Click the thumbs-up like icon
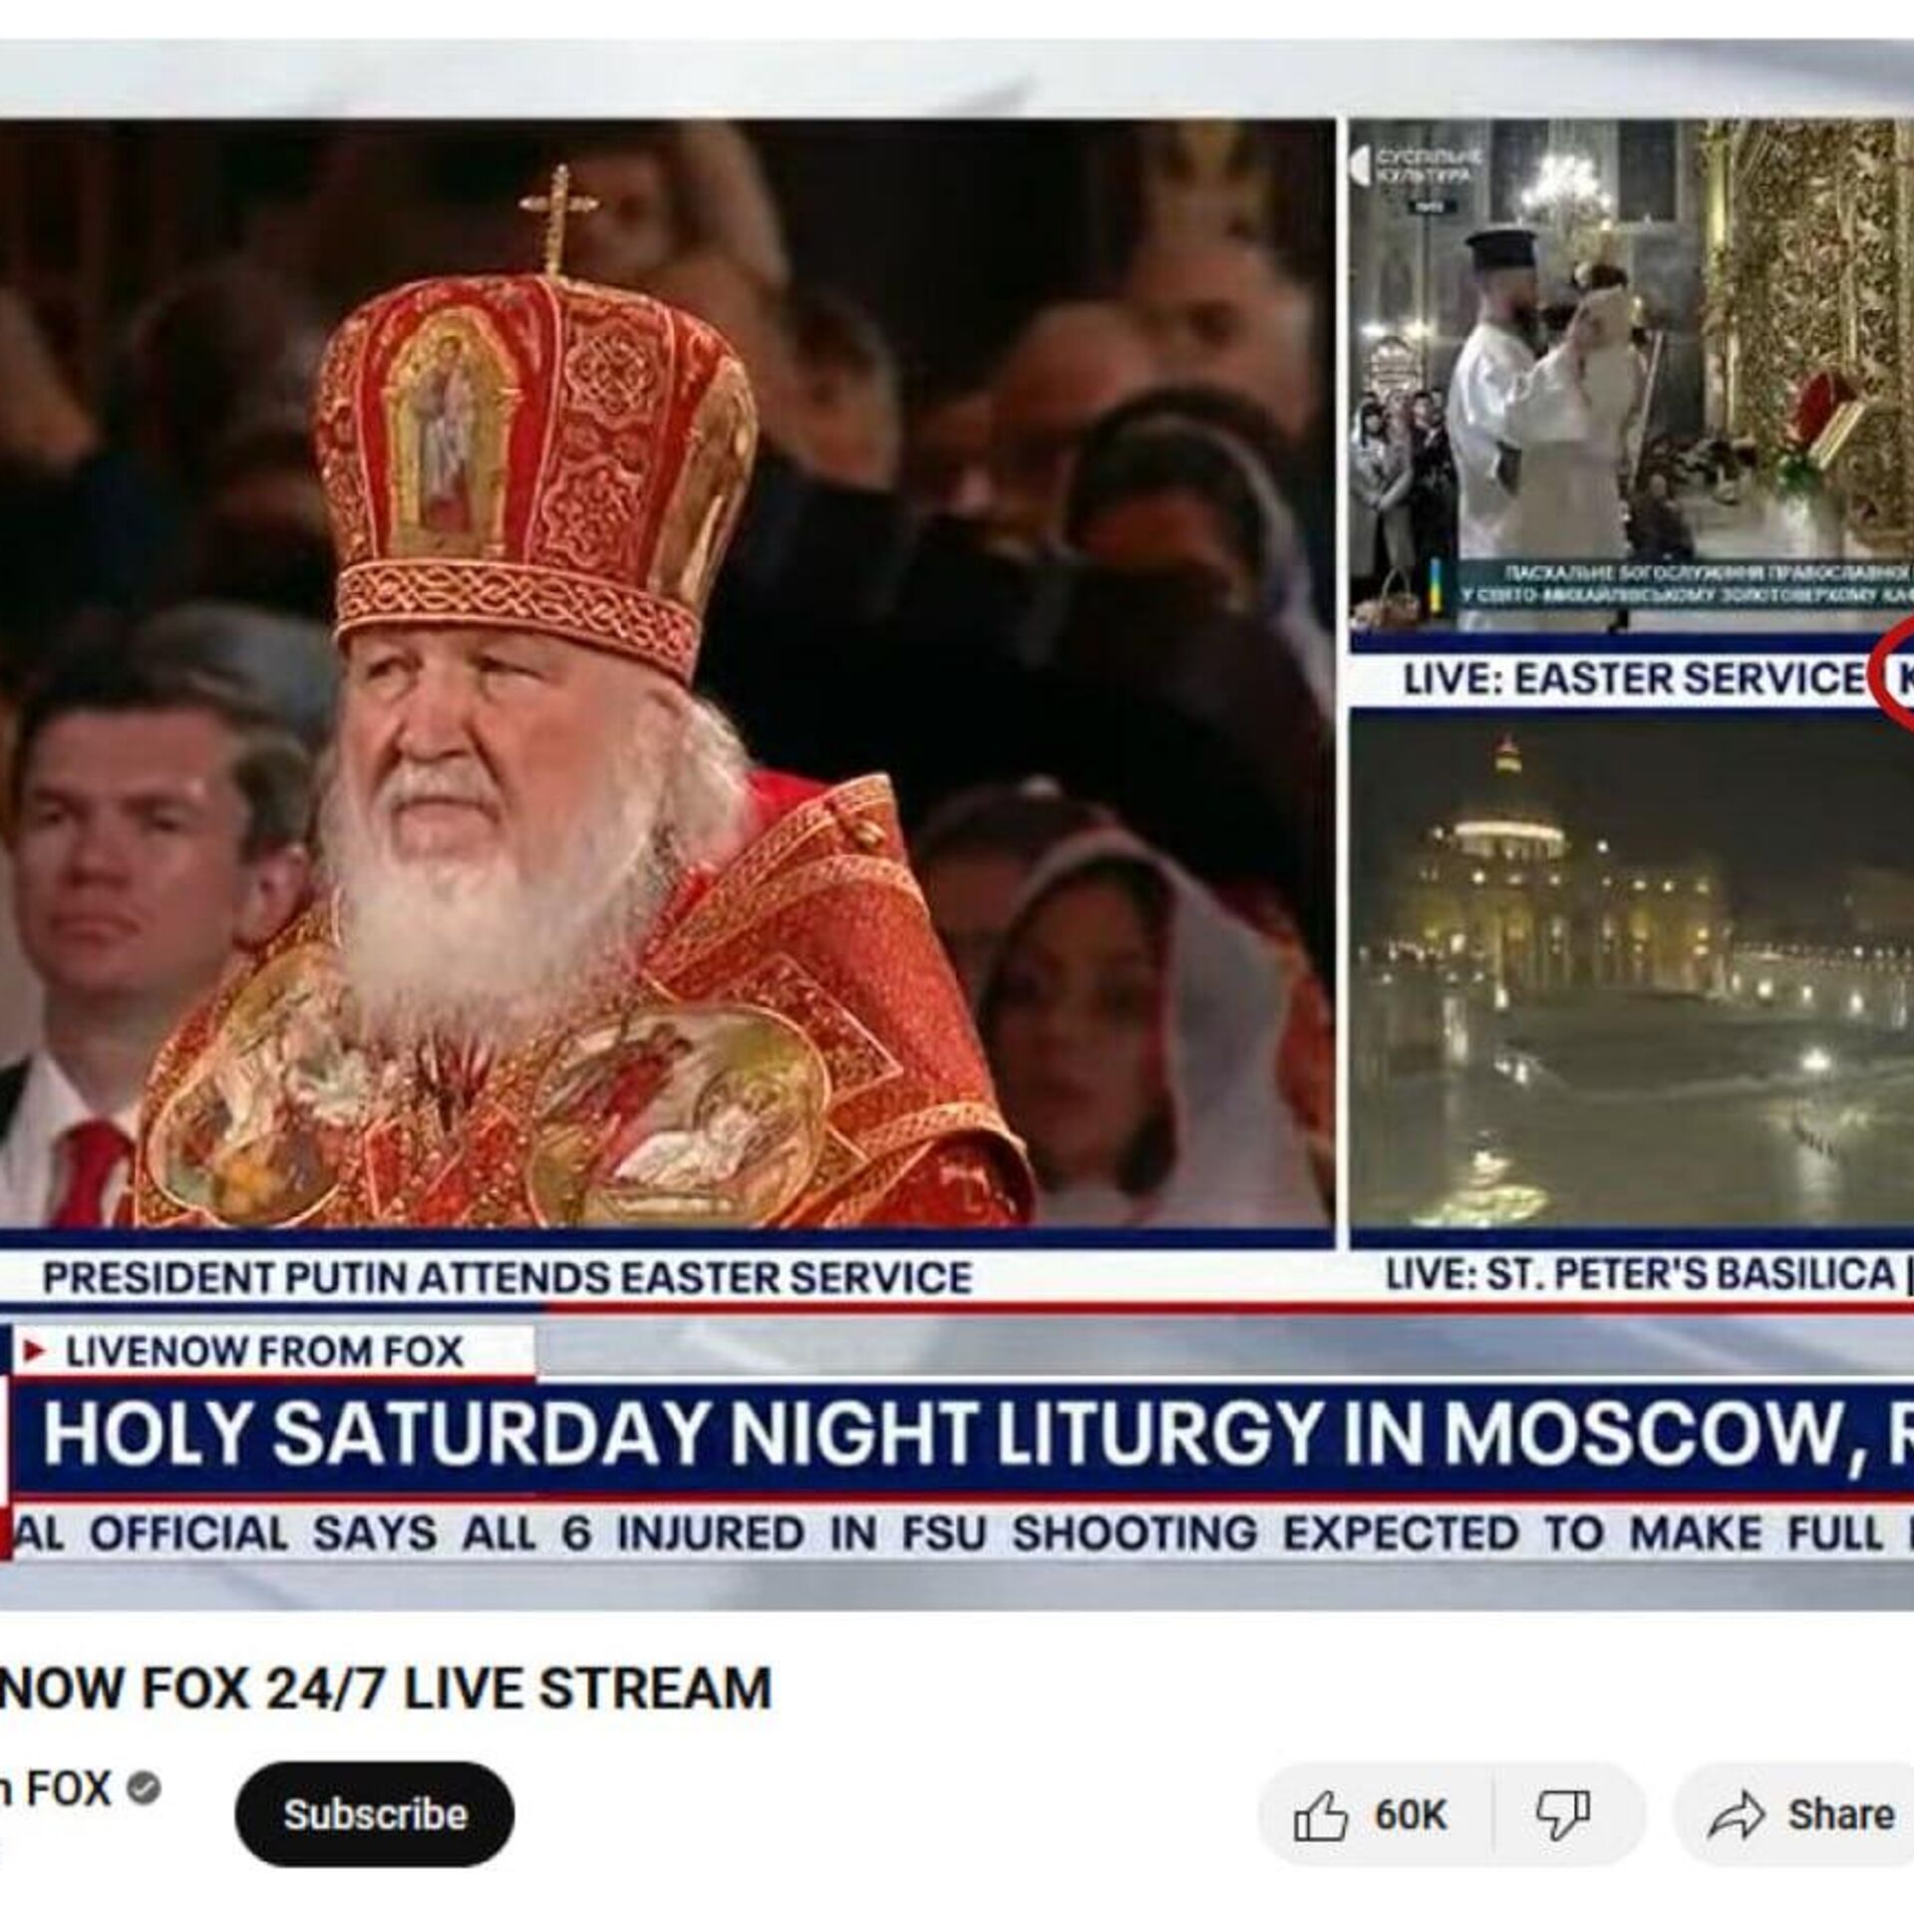The width and height of the screenshot is (1914, 1914). 1321,1816
